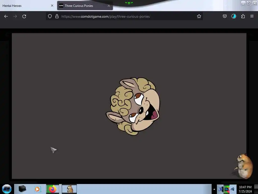Open the network monitor tray icon
The height and width of the screenshot is (194, 258).
(x=227, y=189)
